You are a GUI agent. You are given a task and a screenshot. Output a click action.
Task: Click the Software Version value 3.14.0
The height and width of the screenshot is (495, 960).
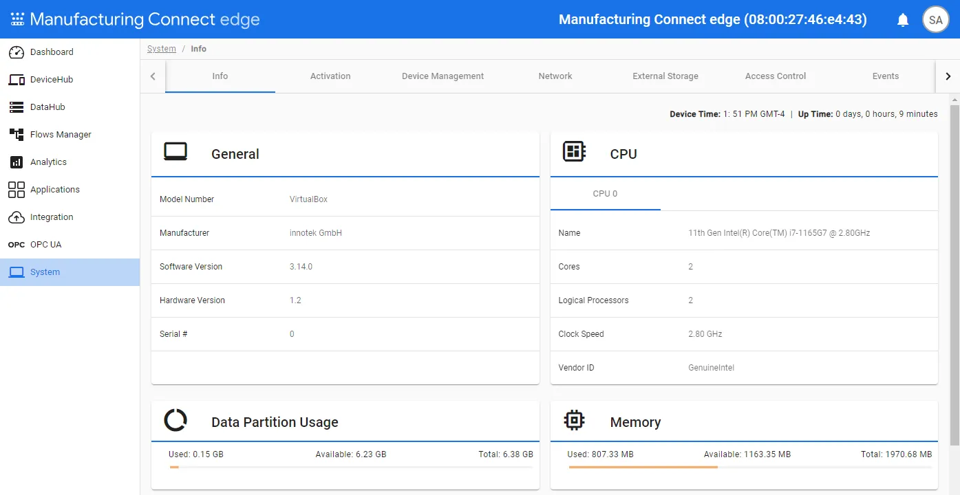click(301, 267)
